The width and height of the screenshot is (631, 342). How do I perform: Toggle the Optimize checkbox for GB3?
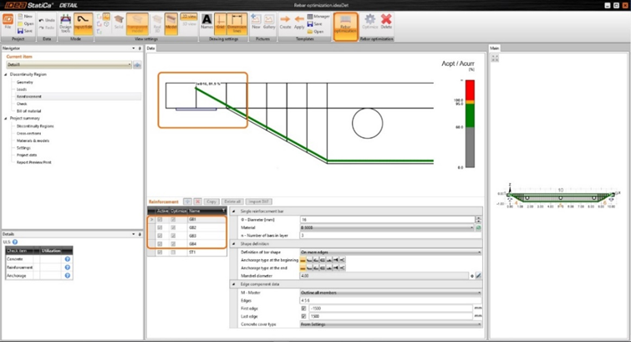coord(171,236)
